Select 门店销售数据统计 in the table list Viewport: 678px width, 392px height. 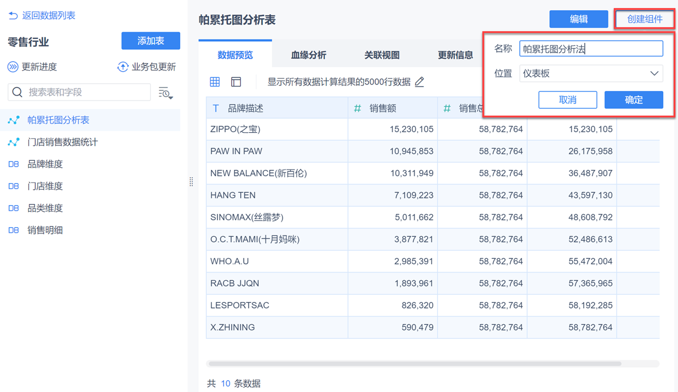63,142
